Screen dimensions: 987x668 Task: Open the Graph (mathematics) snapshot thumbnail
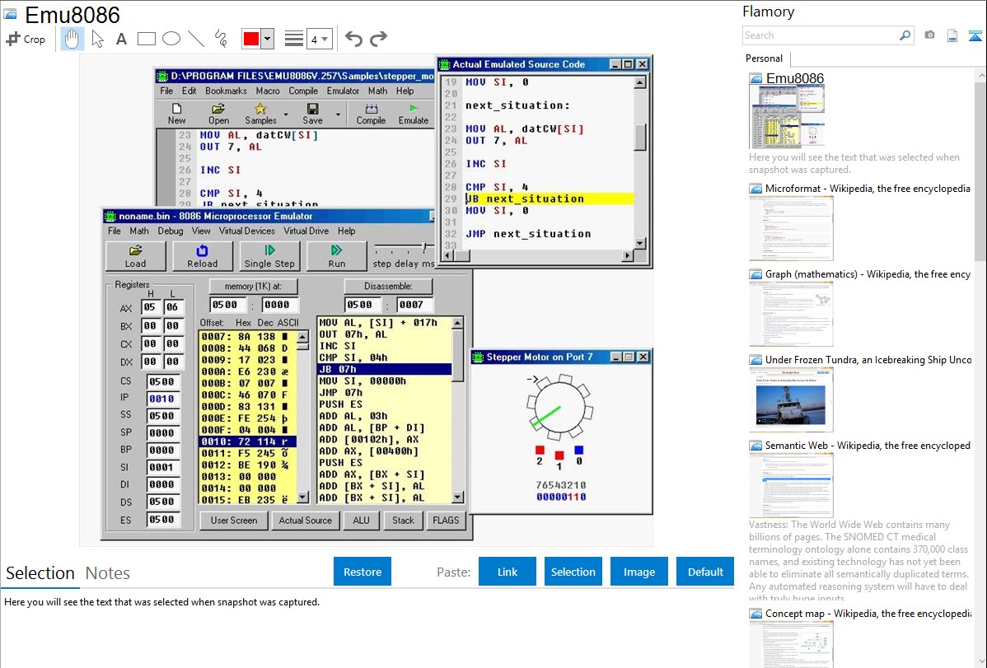[x=791, y=314]
